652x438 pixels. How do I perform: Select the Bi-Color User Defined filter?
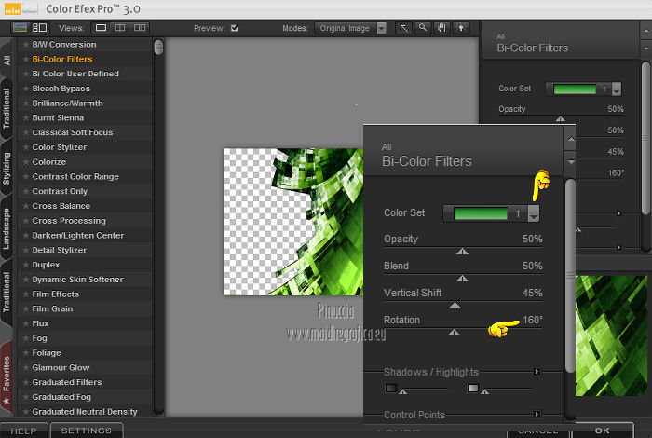75,74
